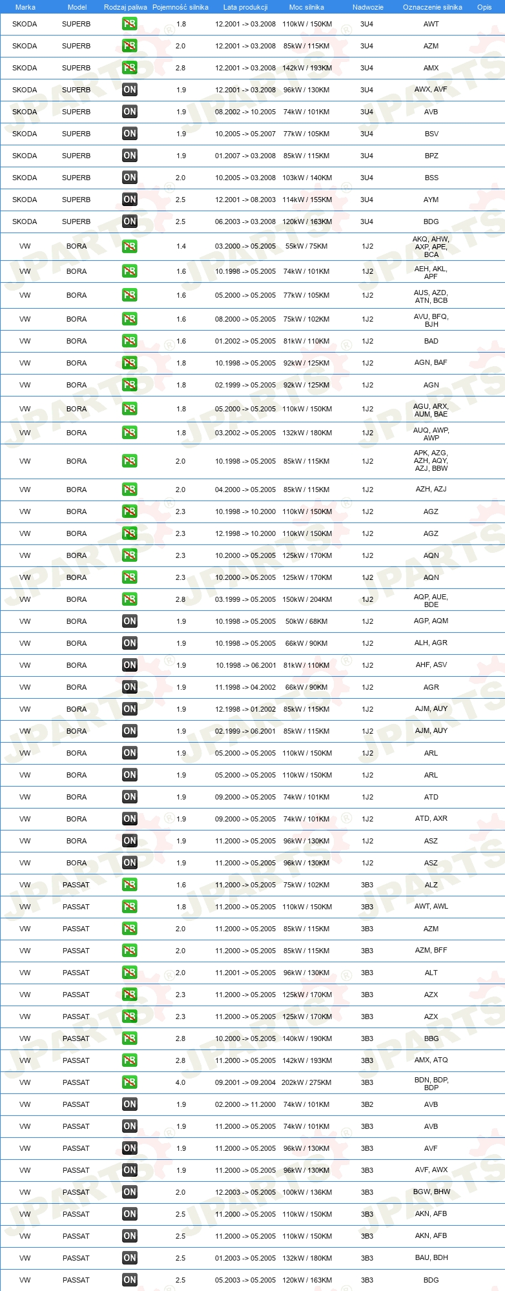Select the power cell 114kW / 155KM
Viewport: 505px width, 1291px height.
pos(307,200)
